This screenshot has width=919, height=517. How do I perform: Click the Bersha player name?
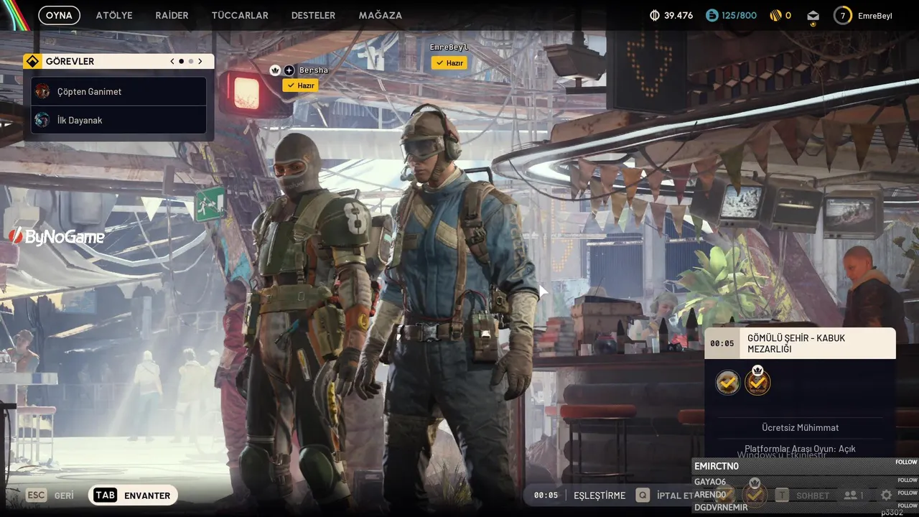pos(314,70)
